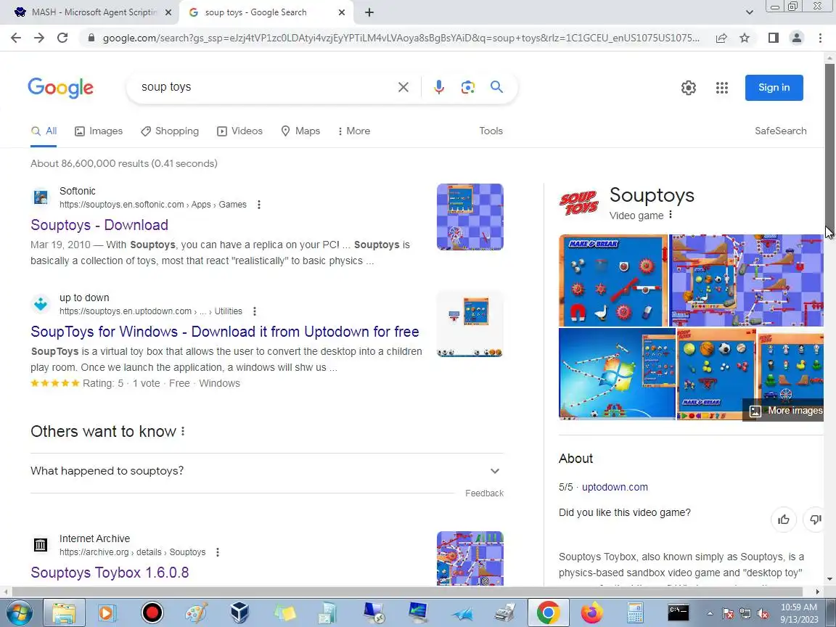Send Feedback on Others want to know
Image resolution: width=836 pixels, height=627 pixels.
coord(484,493)
